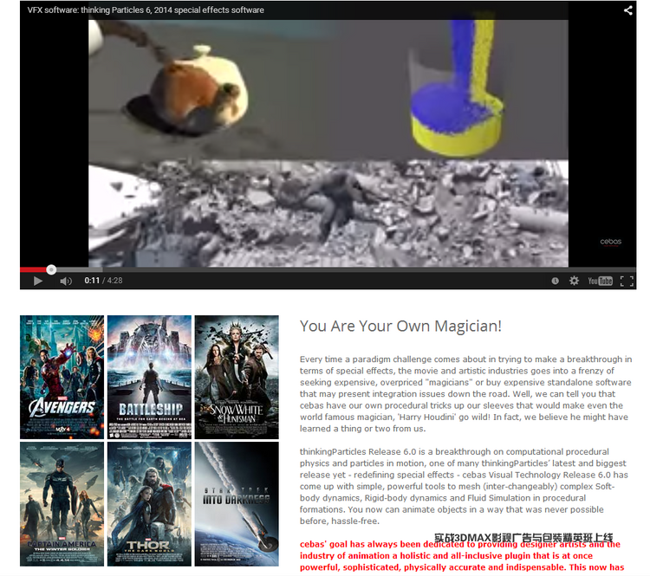This screenshot has width=650, height=576.
Task: Play the YouTube video
Action: pos(38,281)
